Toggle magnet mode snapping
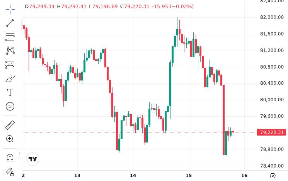The height and width of the screenshot is (181, 288). [x=10, y=158]
